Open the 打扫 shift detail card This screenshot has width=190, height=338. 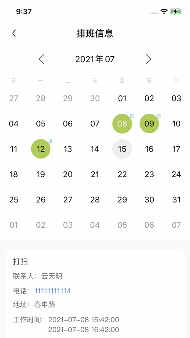coord(95,294)
